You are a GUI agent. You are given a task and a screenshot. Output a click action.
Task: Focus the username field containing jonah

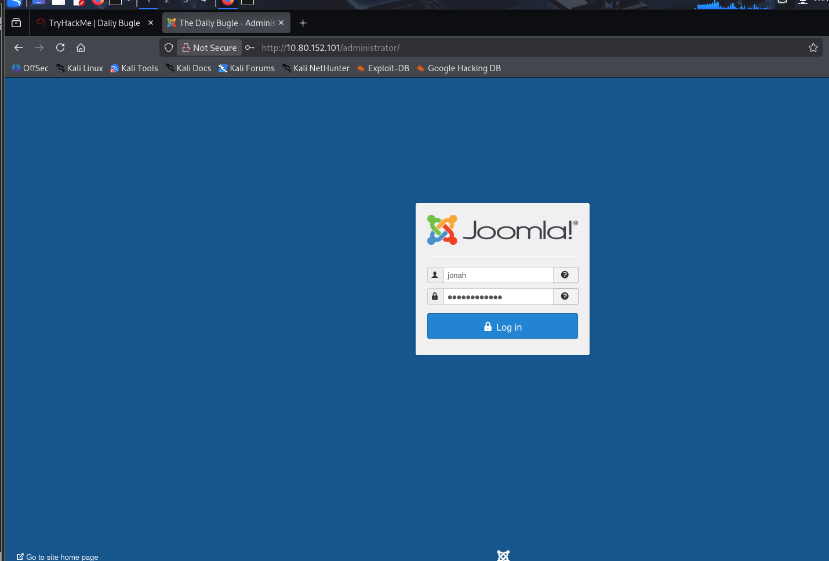[498, 275]
